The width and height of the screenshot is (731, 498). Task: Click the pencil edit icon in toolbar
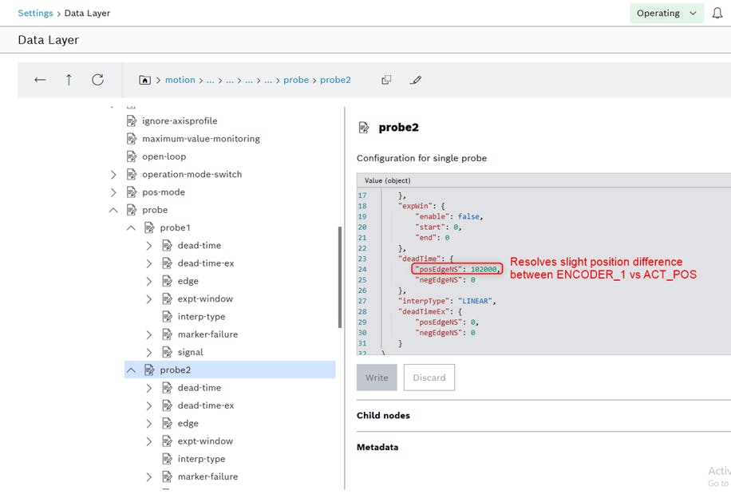point(415,80)
